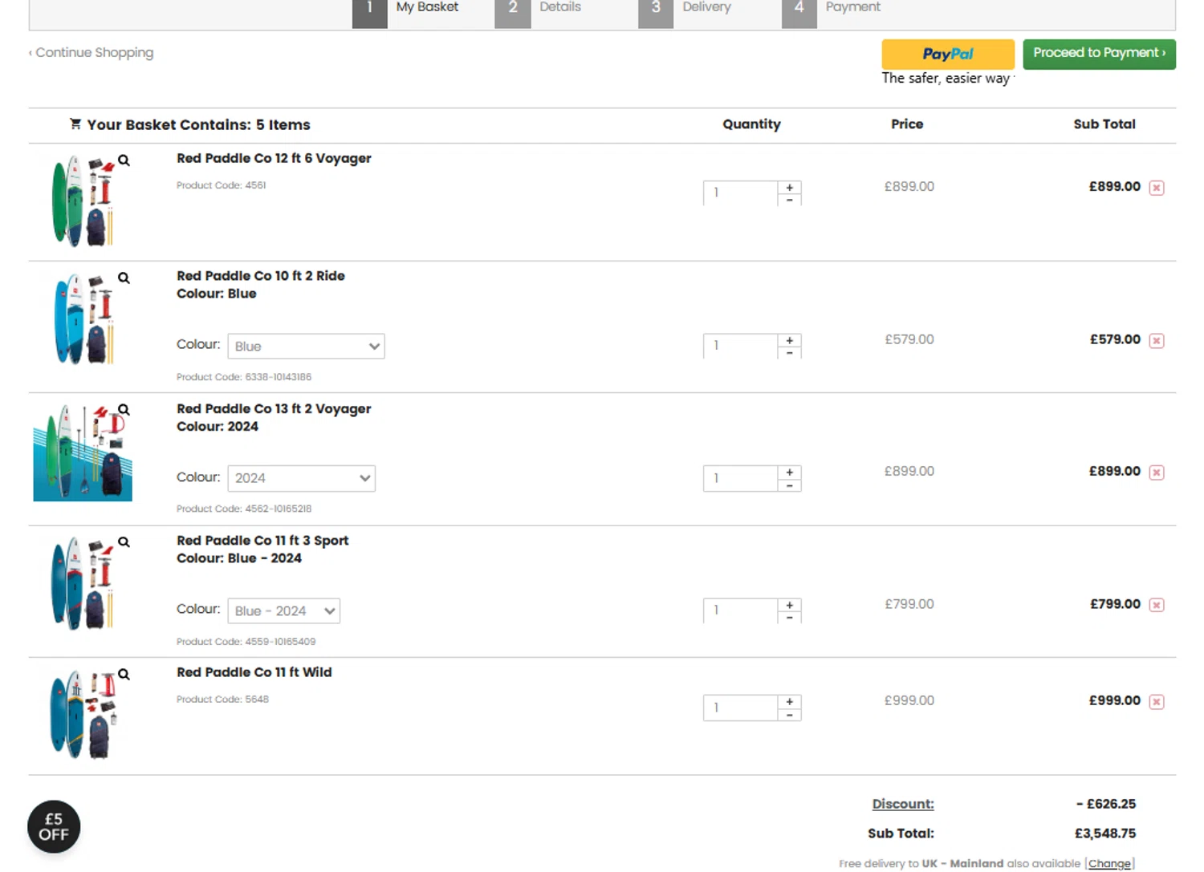The width and height of the screenshot is (1204, 872).
Task: Click the Discount link
Action: (903, 804)
